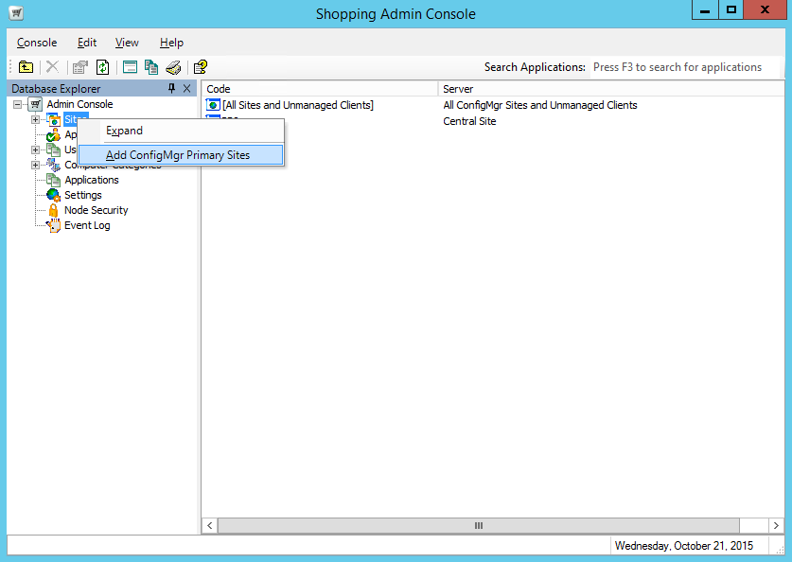The height and width of the screenshot is (562, 792).
Task: Click the Copy toolbar icon
Action: [151, 67]
